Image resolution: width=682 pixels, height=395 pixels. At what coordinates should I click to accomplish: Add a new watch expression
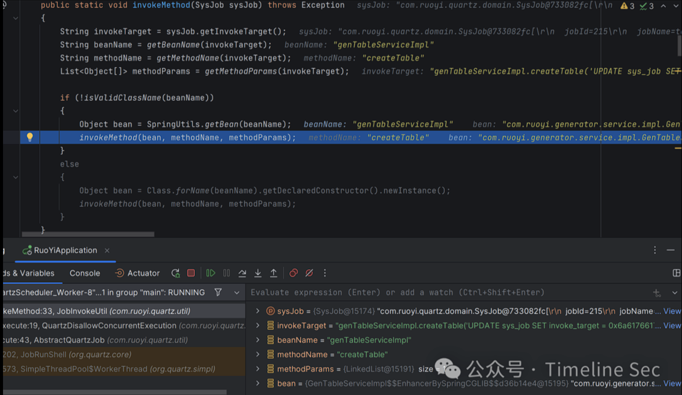coord(657,293)
